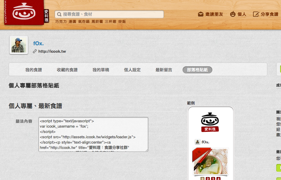
Task: Click the chain link icon beside URL
Action: pos(35,52)
